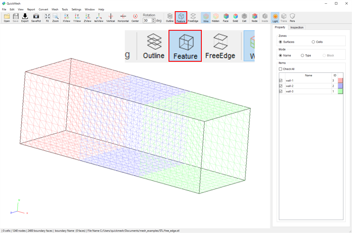Viewport: 352px width, 233px height.
Task: Click the 1240 nodes status entry
Action: [19, 231]
